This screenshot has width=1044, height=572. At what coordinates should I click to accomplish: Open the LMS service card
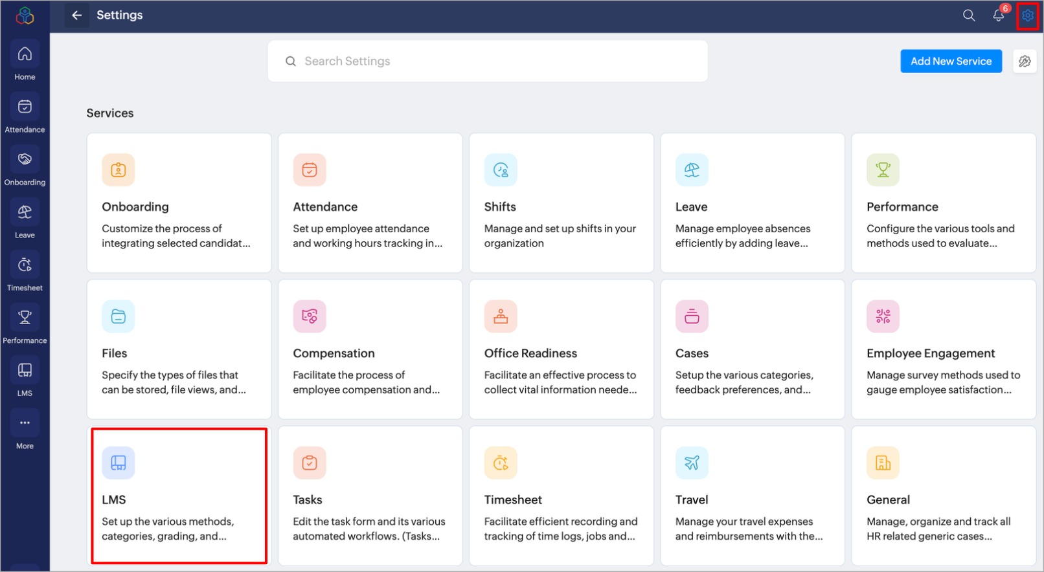179,496
